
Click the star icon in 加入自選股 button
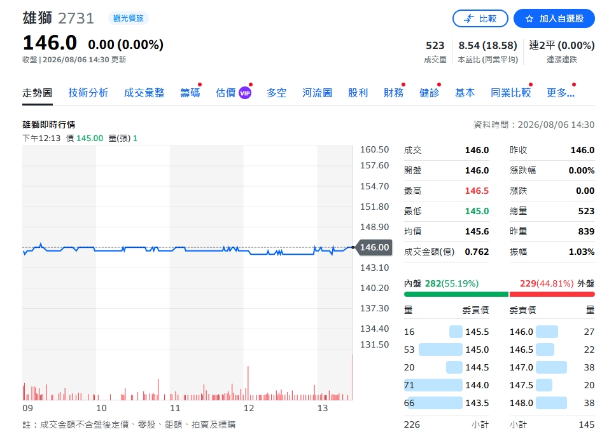pyautogui.click(x=529, y=18)
